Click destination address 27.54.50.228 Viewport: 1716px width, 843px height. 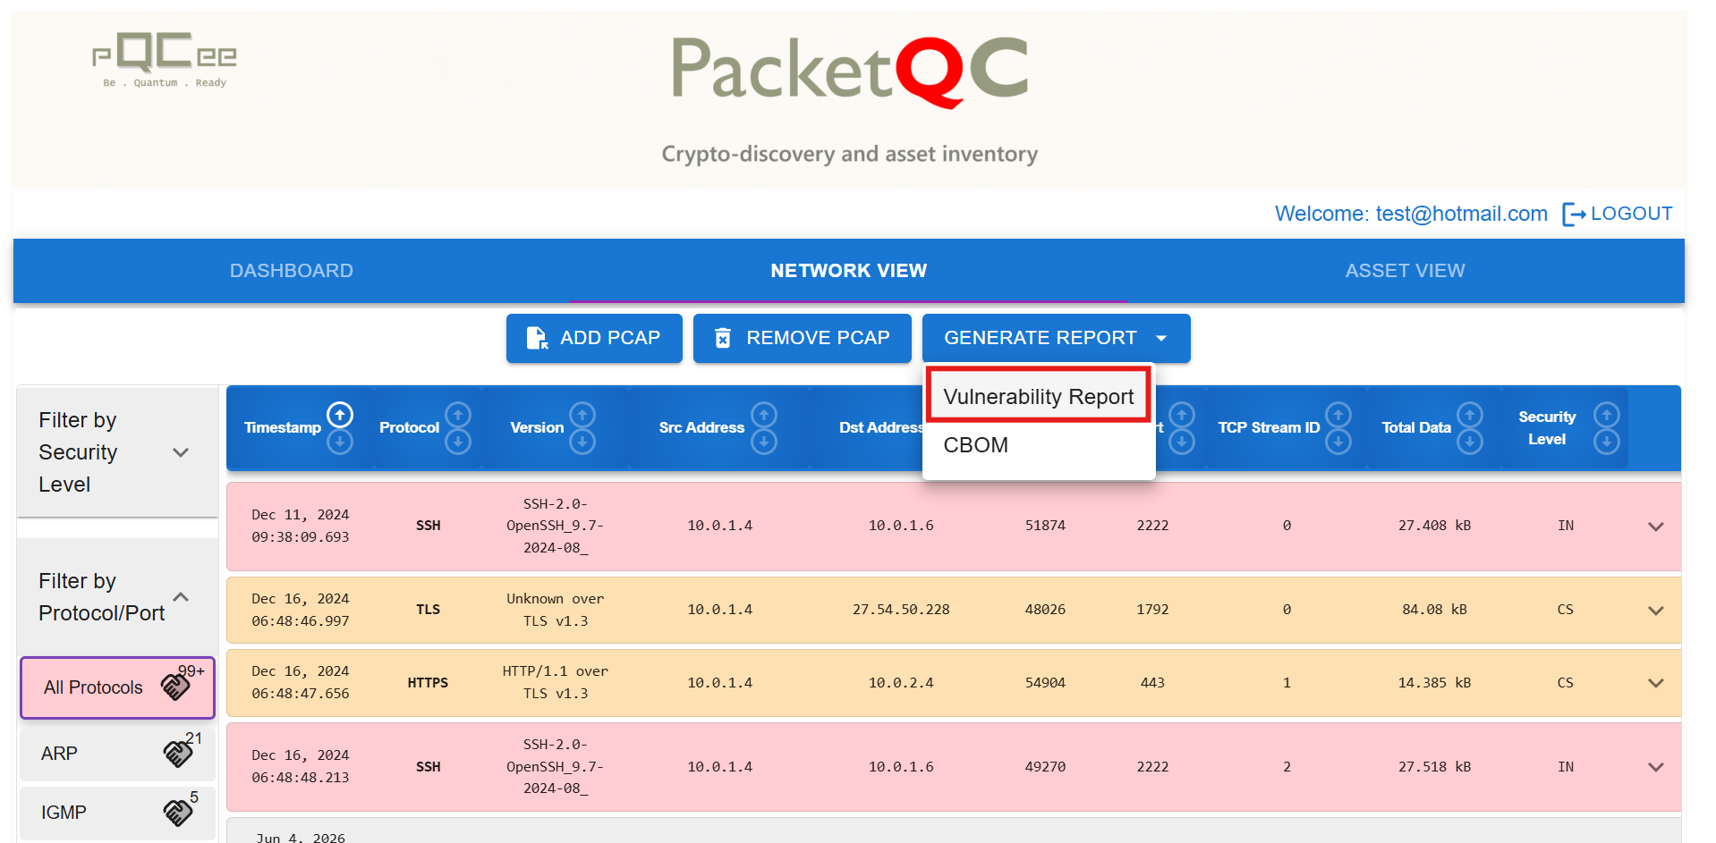pyautogui.click(x=901, y=610)
